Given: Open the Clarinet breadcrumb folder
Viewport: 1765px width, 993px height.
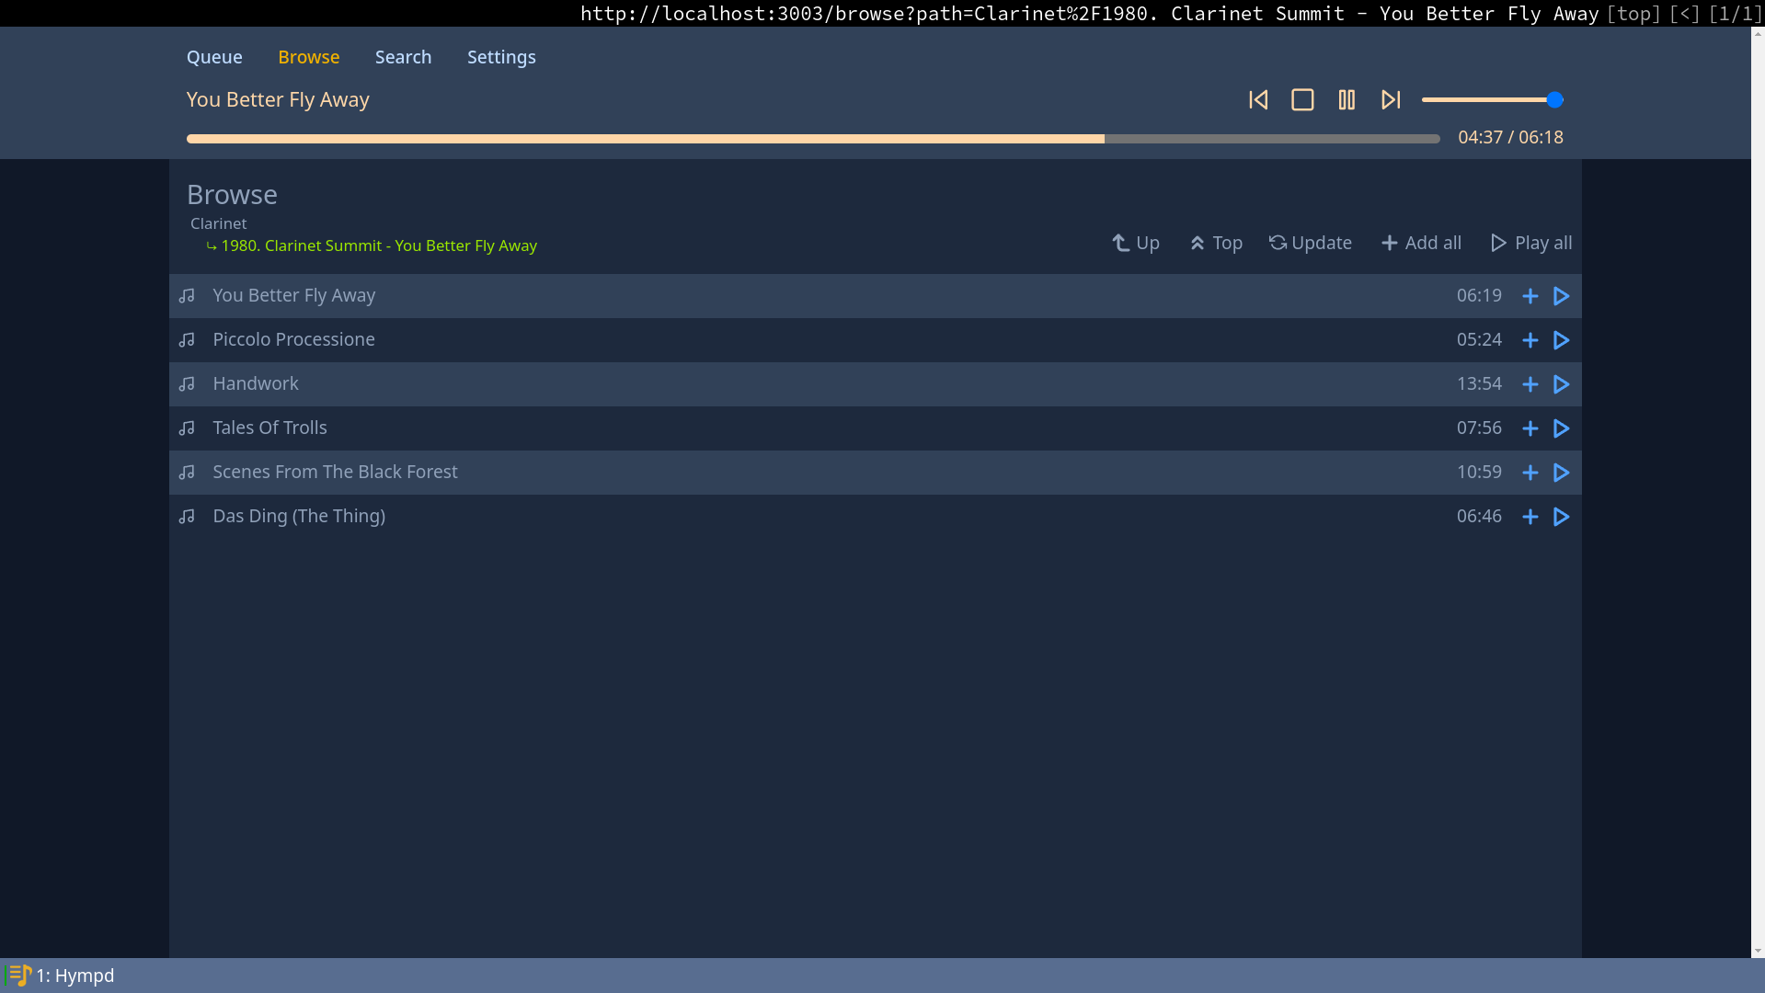Looking at the screenshot, I should 219,223.
